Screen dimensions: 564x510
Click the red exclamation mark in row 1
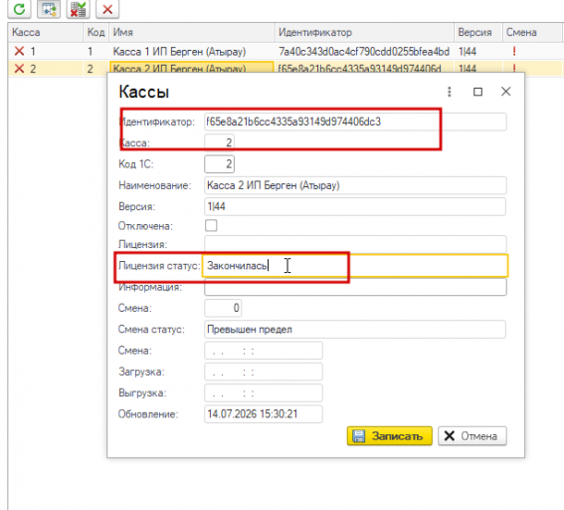point(514,51)
